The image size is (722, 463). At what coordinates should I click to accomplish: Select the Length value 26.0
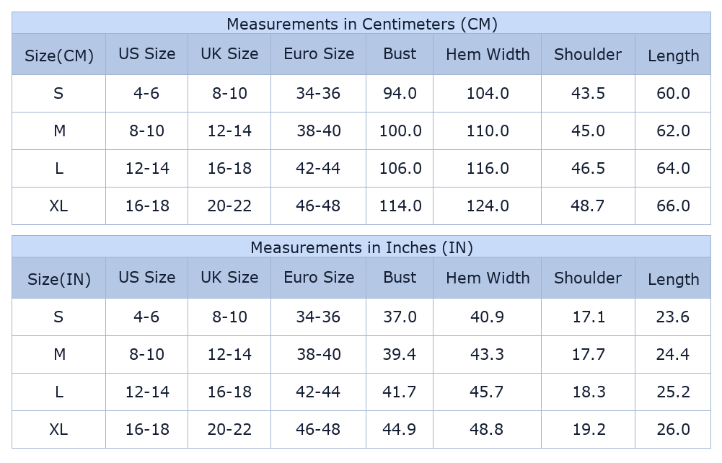673,429
